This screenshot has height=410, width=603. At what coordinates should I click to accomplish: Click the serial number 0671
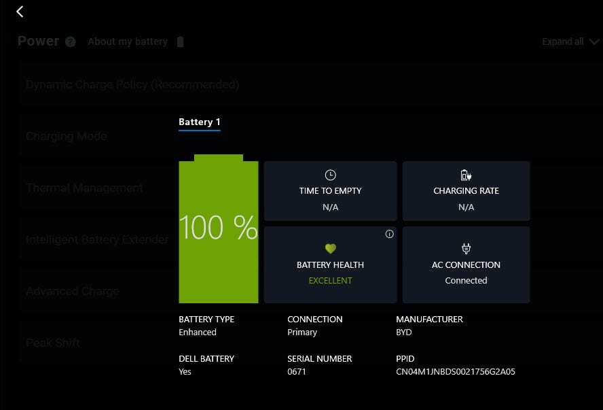(x=297, y=371)
